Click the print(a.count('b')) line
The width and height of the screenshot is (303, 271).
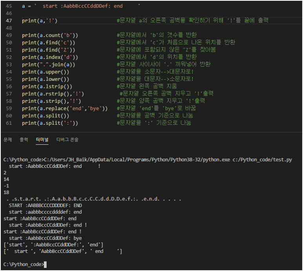click(50, 35)
